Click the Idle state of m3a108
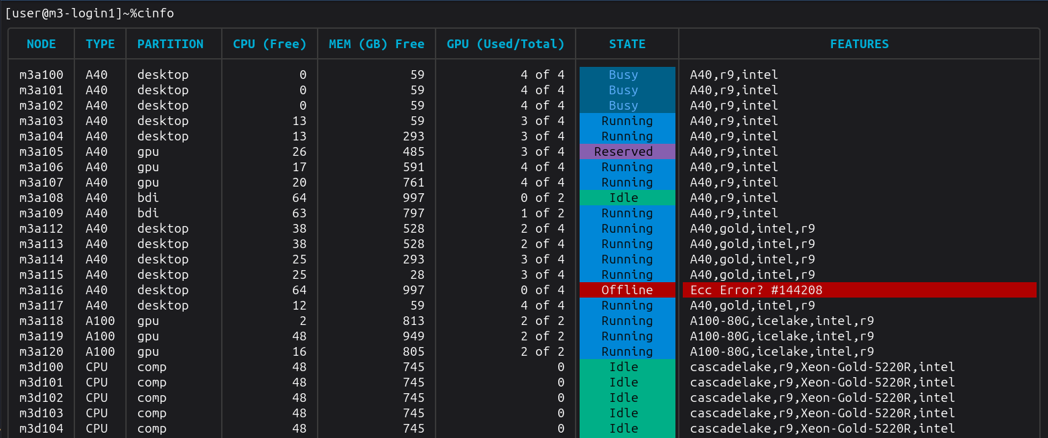Viewport: 1048px width, 438px height. [623, 197]
